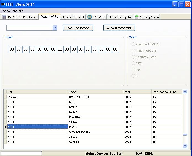Image resolution: width=192 pixels, height=156 pixels.
Task: Open the Megamos Crypto tab
Action: 119,17
